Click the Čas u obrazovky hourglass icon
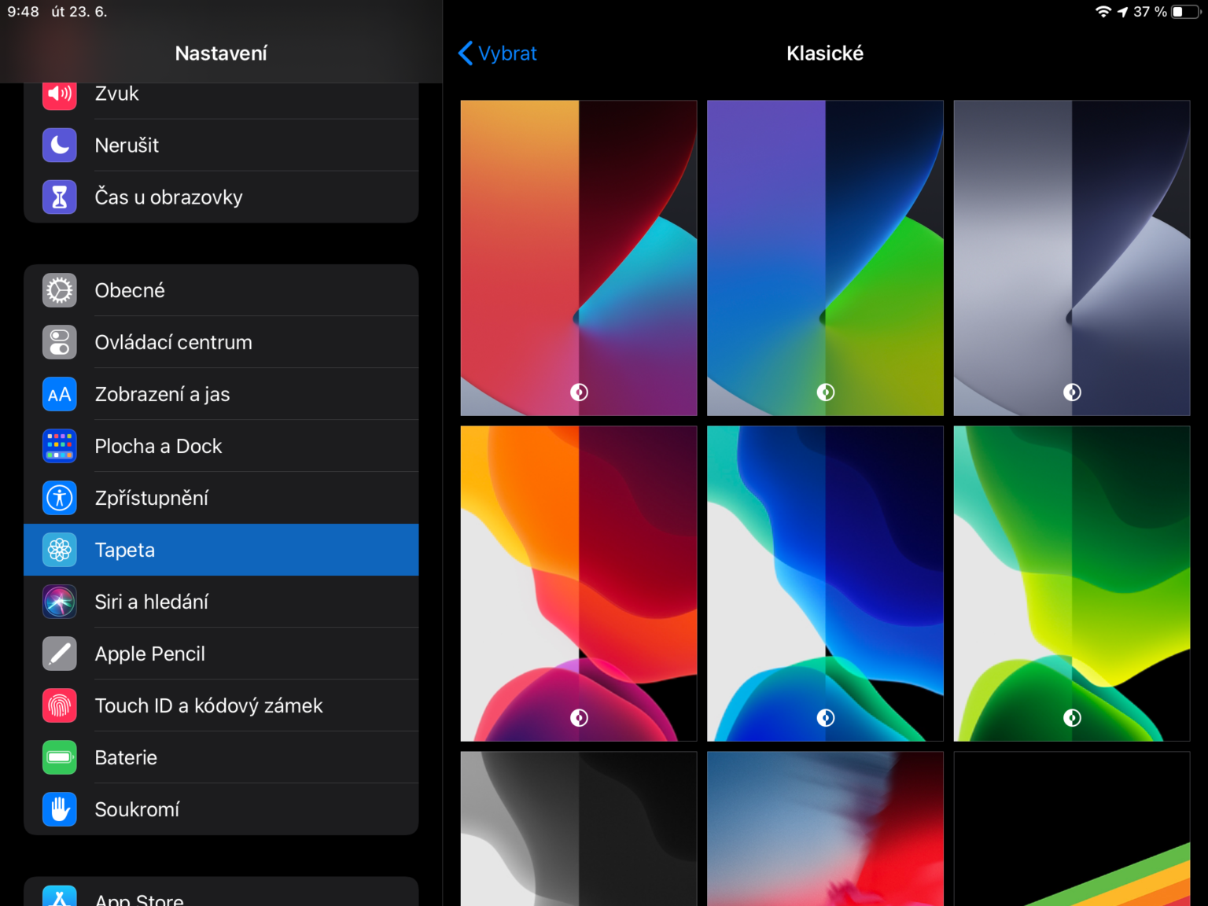Image resolution: width=1208 pixels, height=906 pixels. (59, 197)
